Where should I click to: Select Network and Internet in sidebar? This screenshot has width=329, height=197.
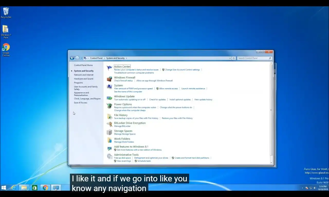pyautogui.click(x=84, y=75)
